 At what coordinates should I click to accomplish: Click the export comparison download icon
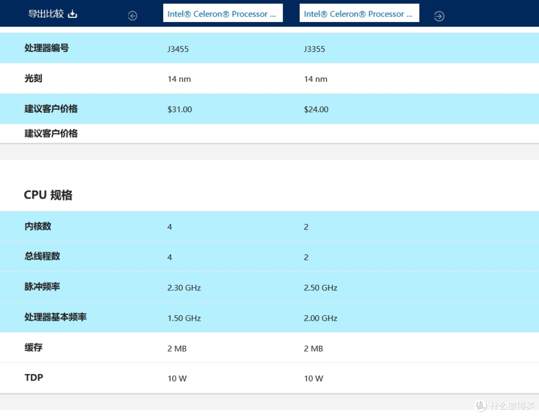pyautogui.click(x=72, y=14)
